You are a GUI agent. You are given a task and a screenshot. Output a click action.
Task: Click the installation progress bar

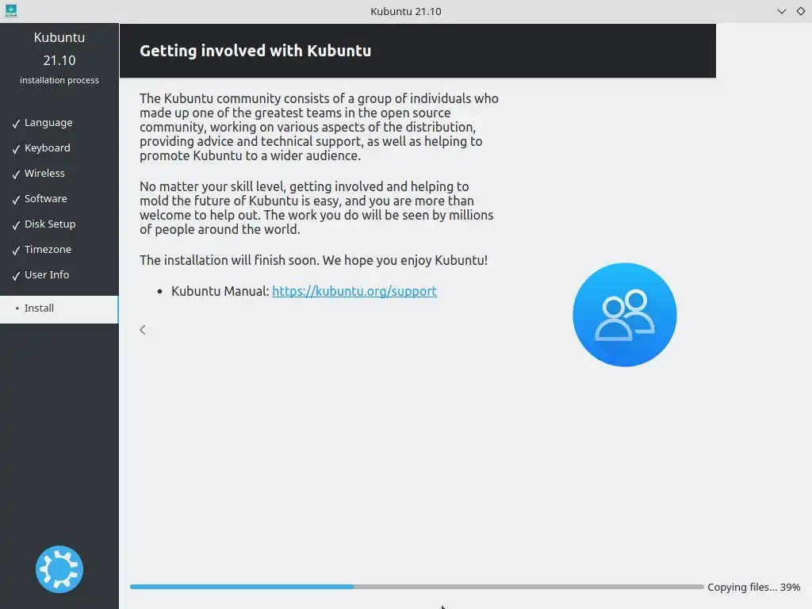pos(417,587)
